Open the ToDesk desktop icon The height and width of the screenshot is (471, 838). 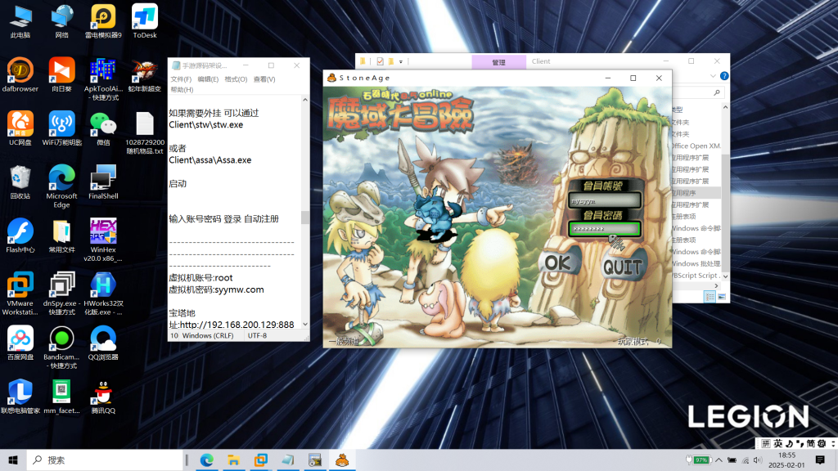tap(144, 21)
